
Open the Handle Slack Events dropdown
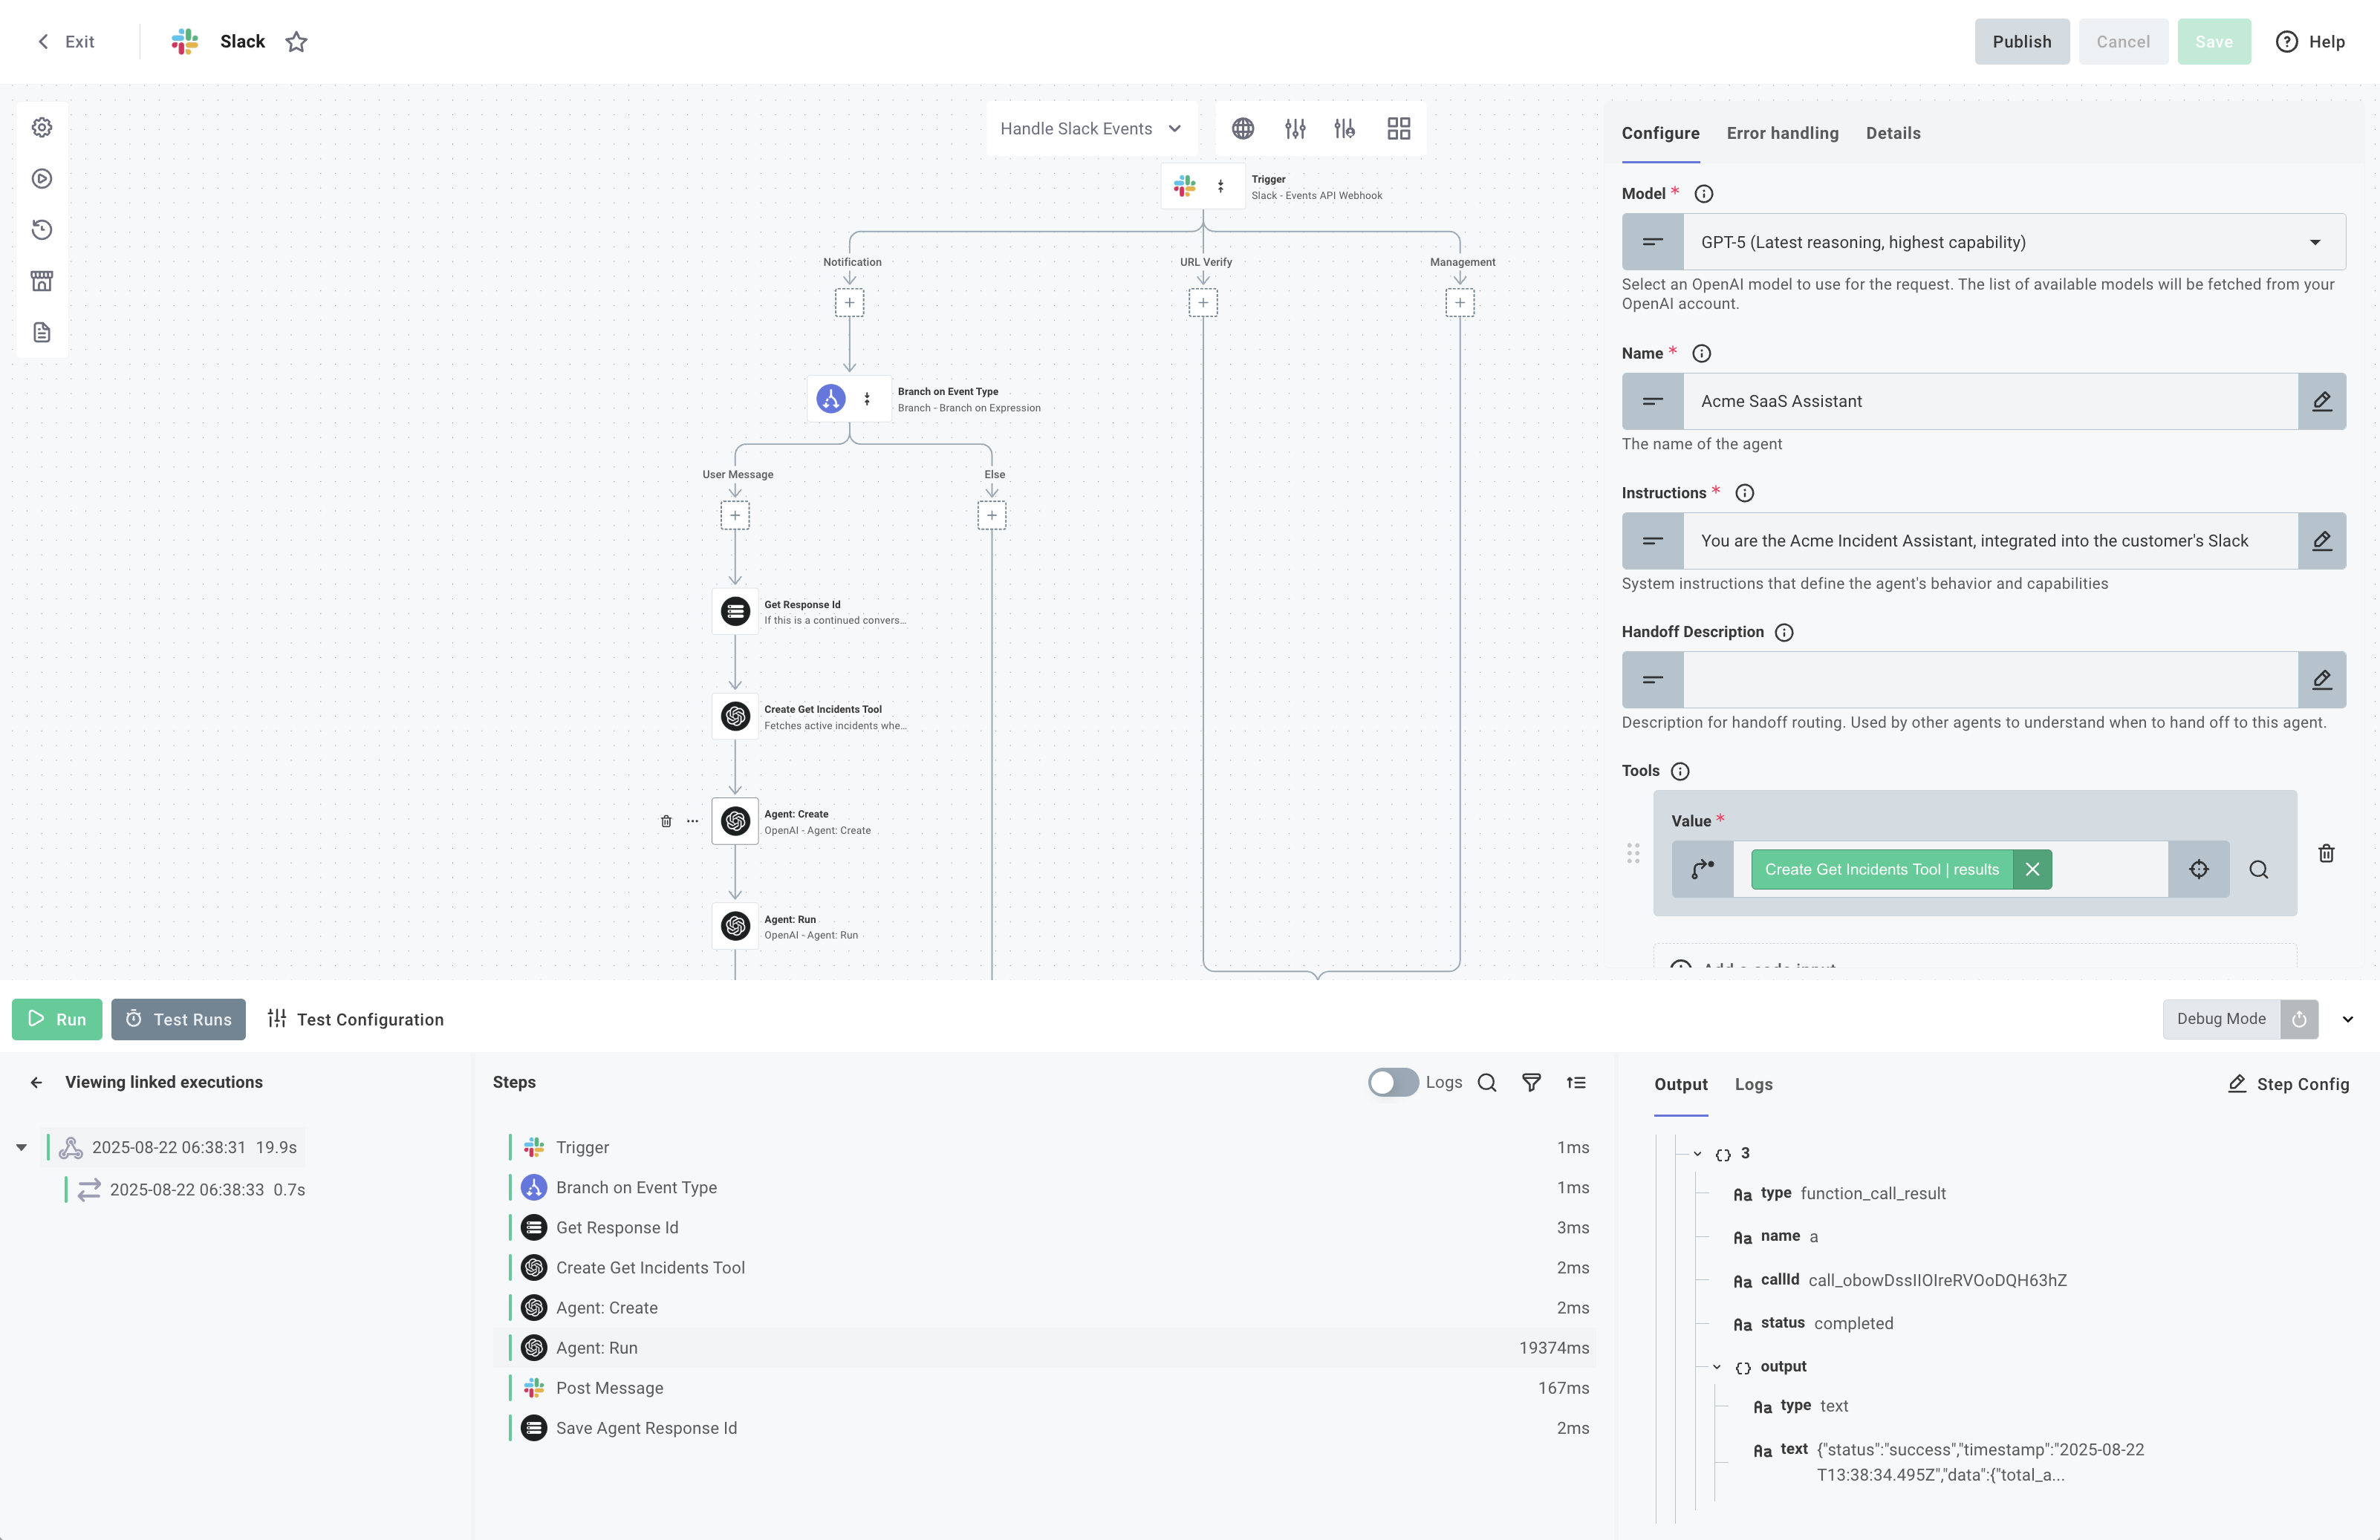tap(1091, 128)
